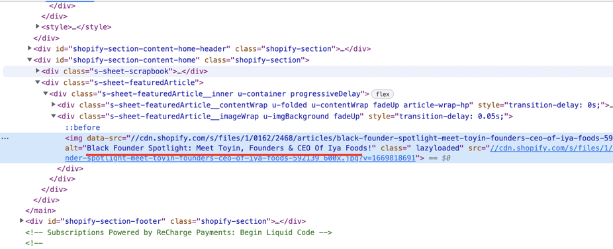613x249 pixels.
Task: Click the lazyloaded class value
Action: tap(438, 148)
